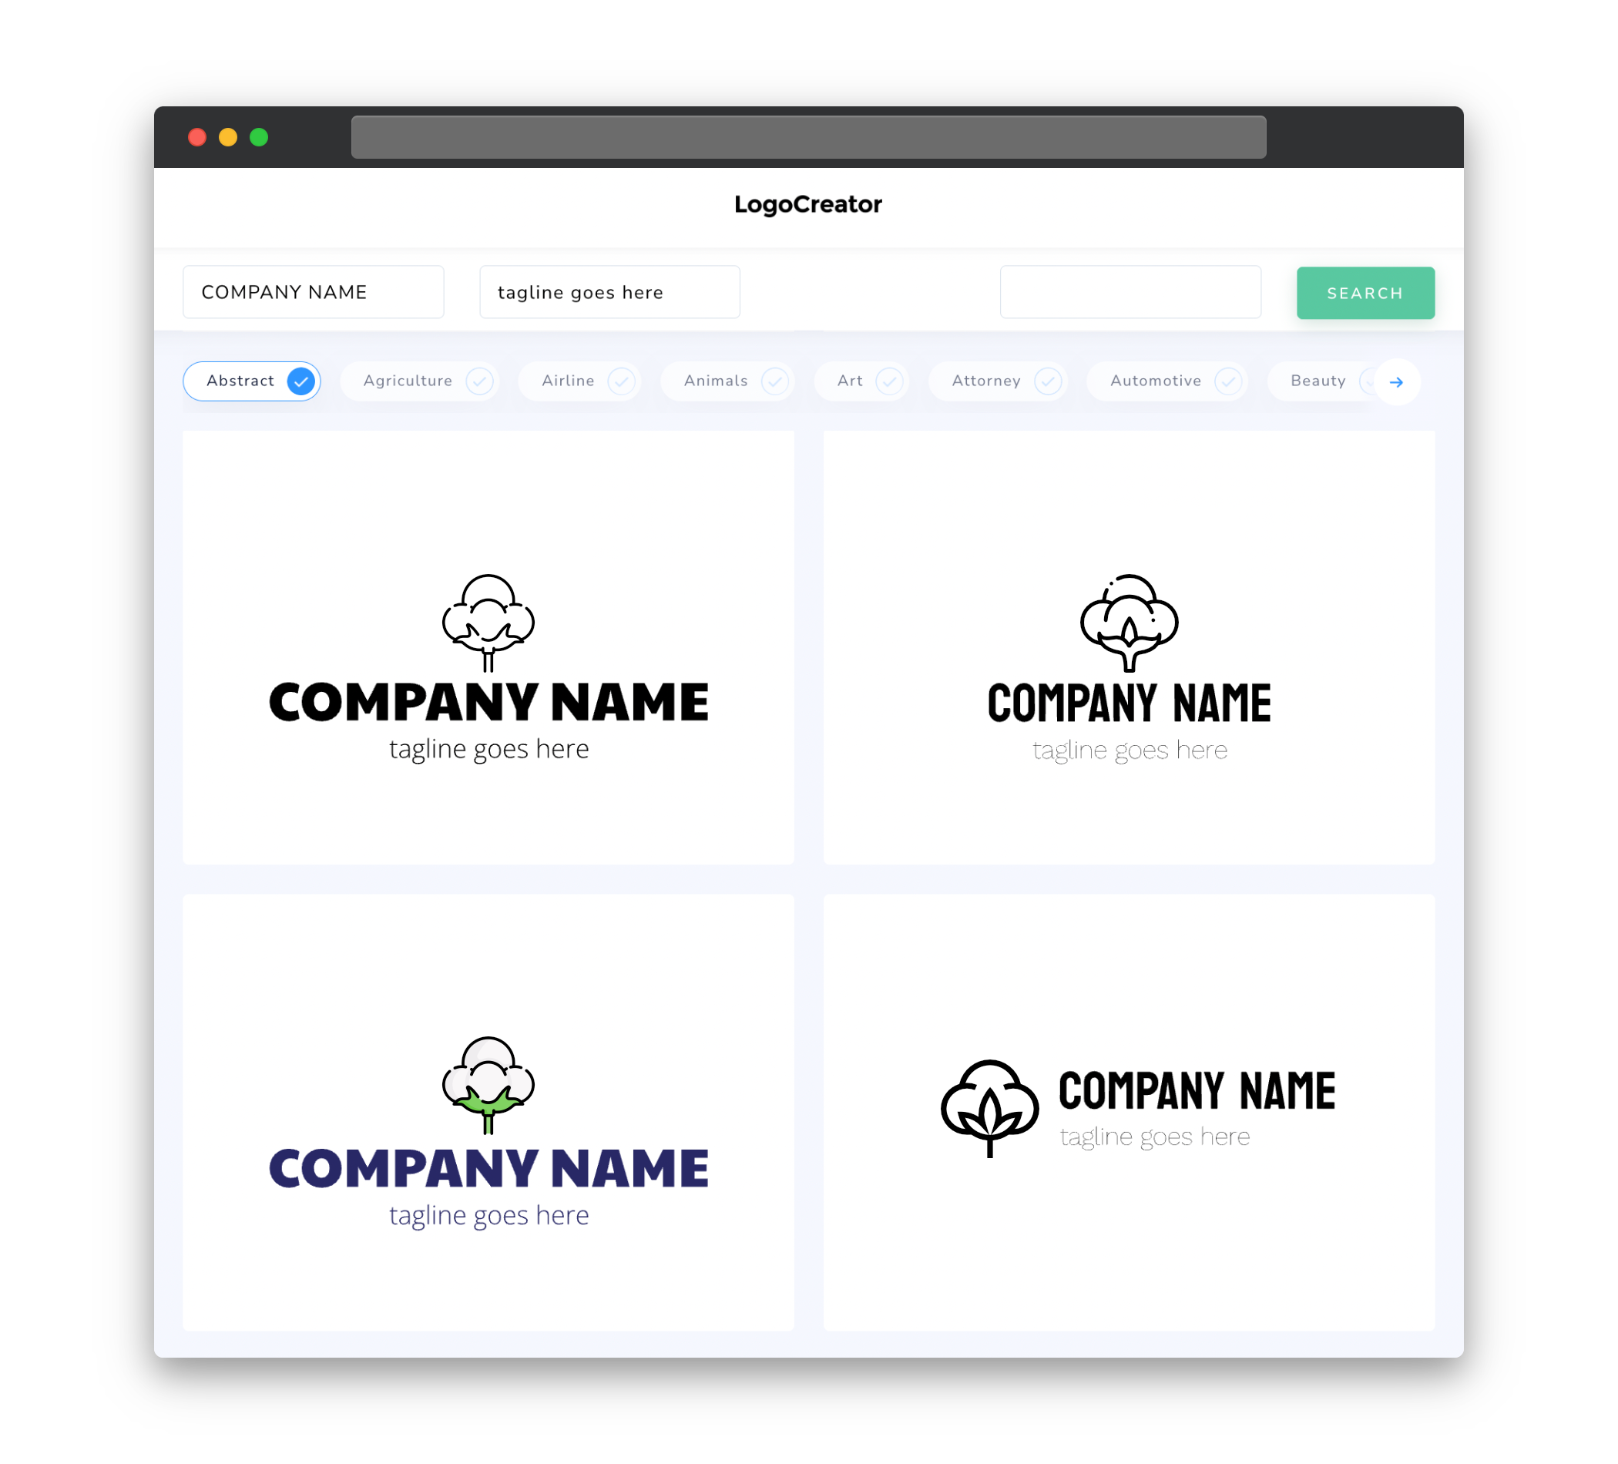Expand more categories with arrow icon
The width and height of the screenshot is (1618, 1464).
[x=1395, y=381]
